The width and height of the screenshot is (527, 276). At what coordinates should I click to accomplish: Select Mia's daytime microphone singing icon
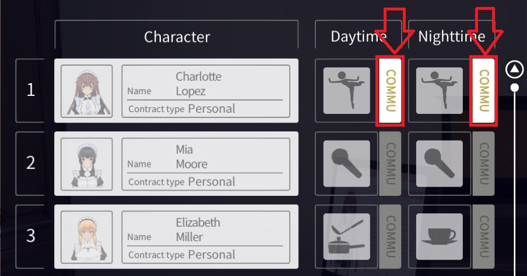[347, 163]
